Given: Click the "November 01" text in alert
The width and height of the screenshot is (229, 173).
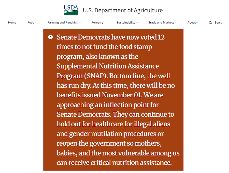Looking at the screenshot, I should [x=120, y=95].
